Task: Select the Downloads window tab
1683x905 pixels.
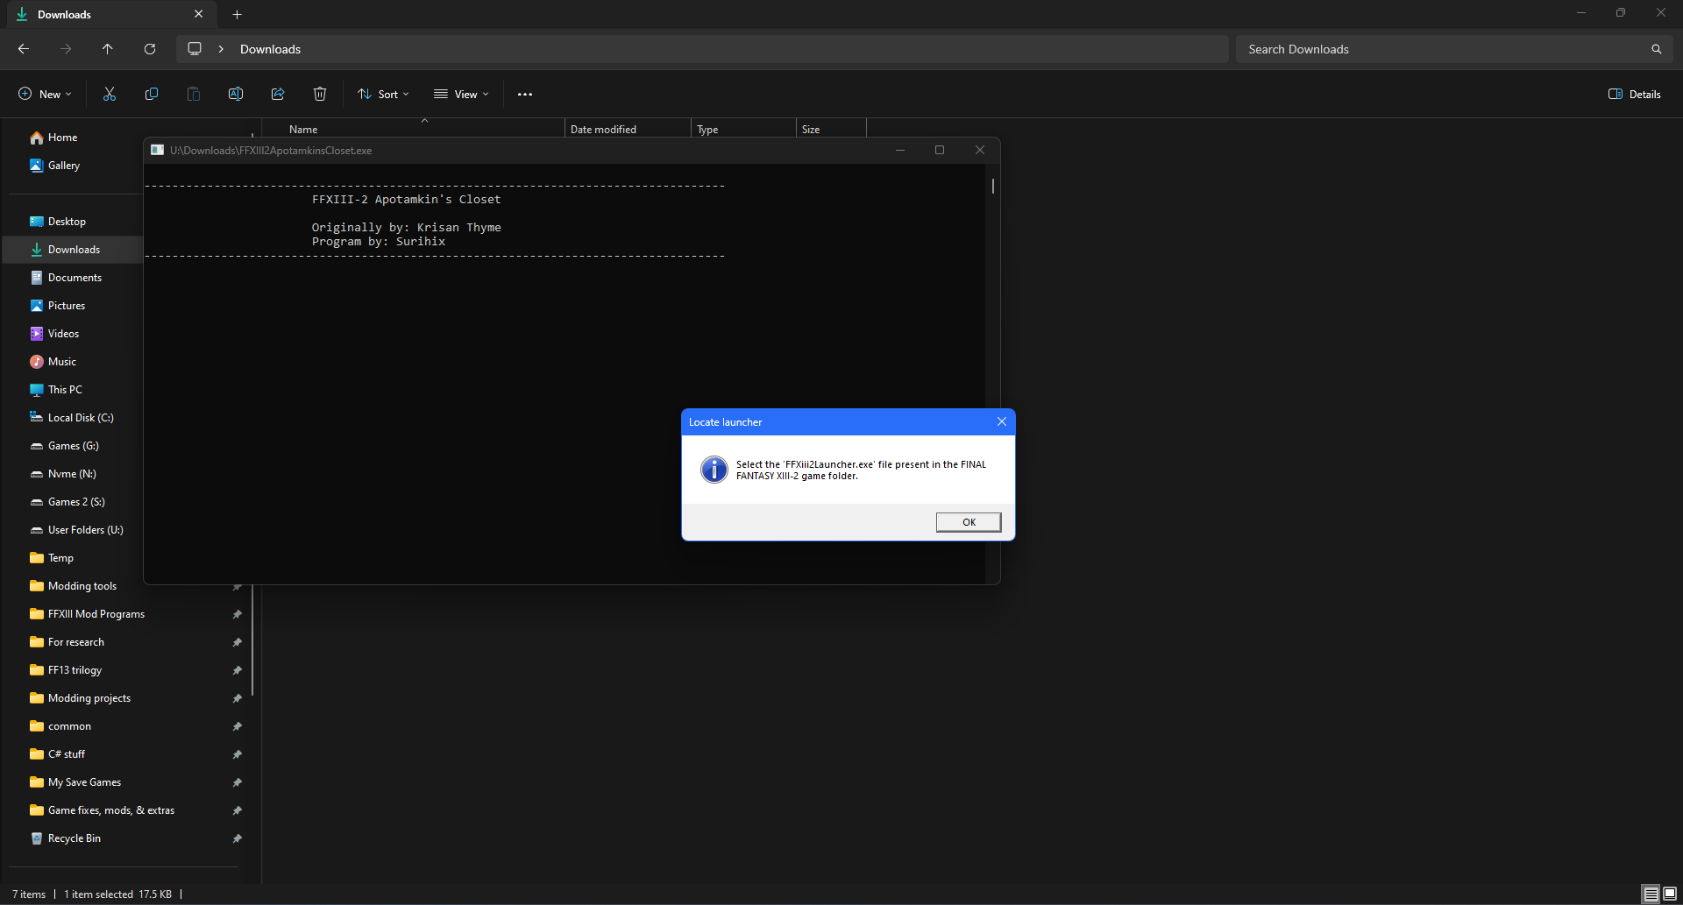Action: click(x=110, y=14)
